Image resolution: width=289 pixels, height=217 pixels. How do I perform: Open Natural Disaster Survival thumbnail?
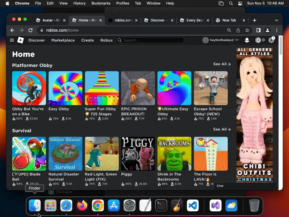tap(65, 154)
